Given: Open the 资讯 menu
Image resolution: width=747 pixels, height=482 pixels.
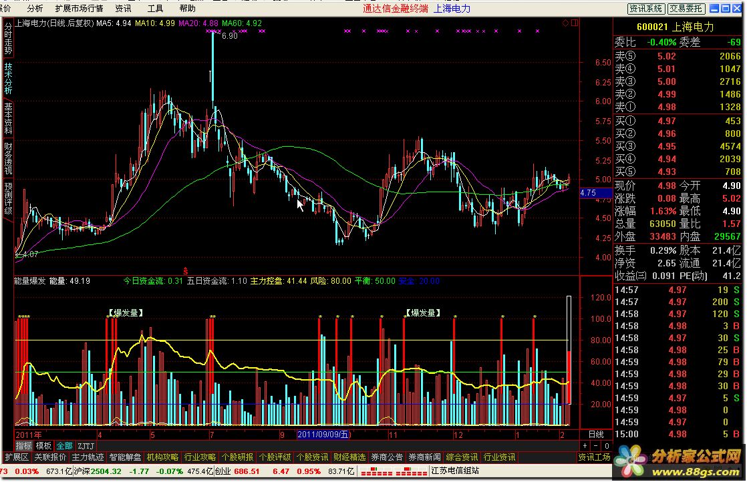Looking at the screenshot, I should [124, 8].
